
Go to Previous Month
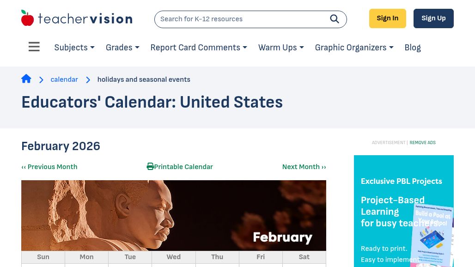coord(49,167)
